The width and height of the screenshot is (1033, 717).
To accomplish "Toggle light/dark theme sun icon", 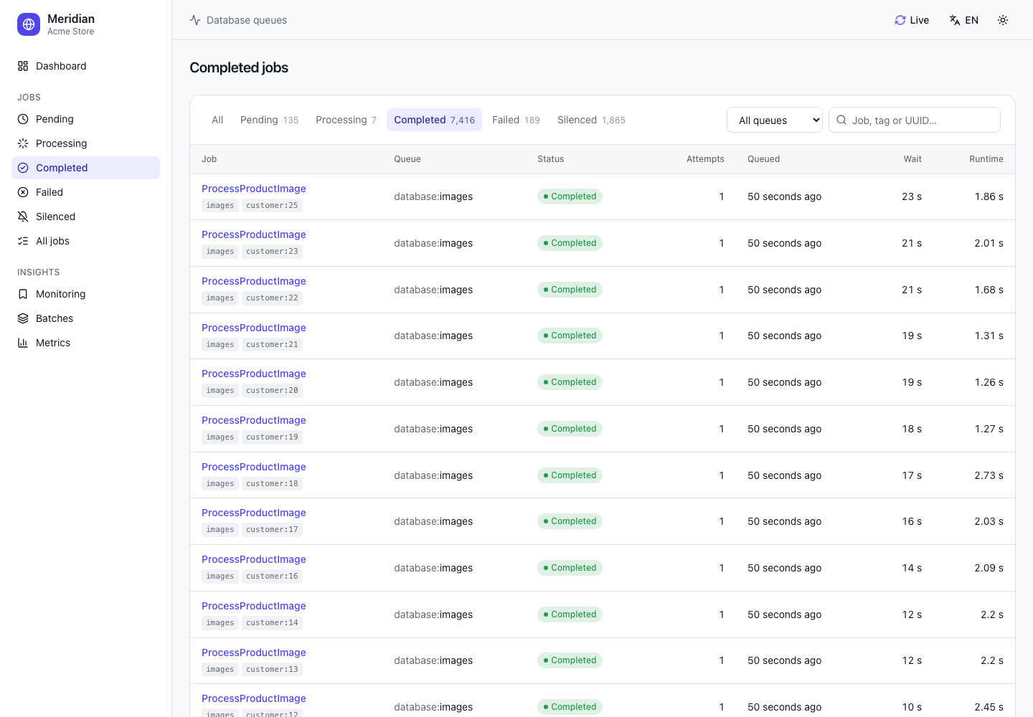I will click(x=1003, y=20).
